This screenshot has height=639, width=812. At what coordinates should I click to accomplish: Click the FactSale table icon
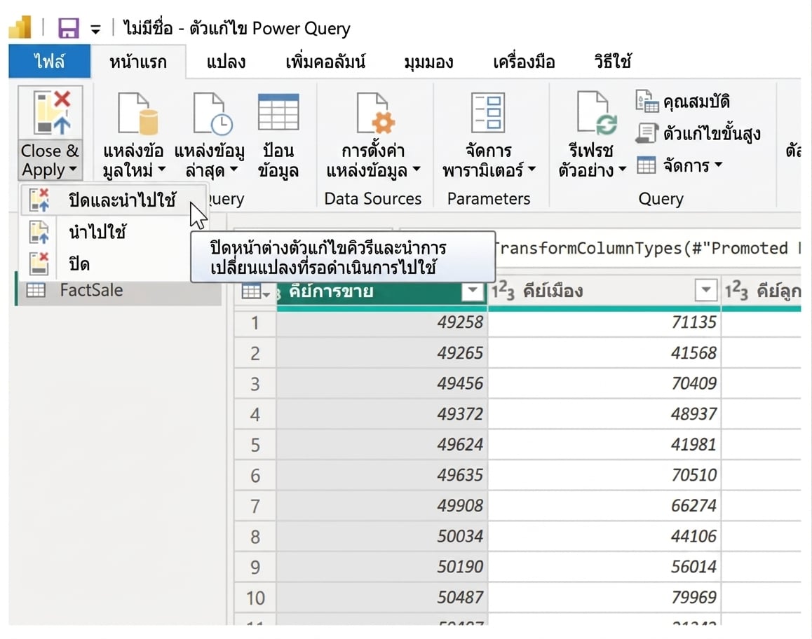[36, 290]
